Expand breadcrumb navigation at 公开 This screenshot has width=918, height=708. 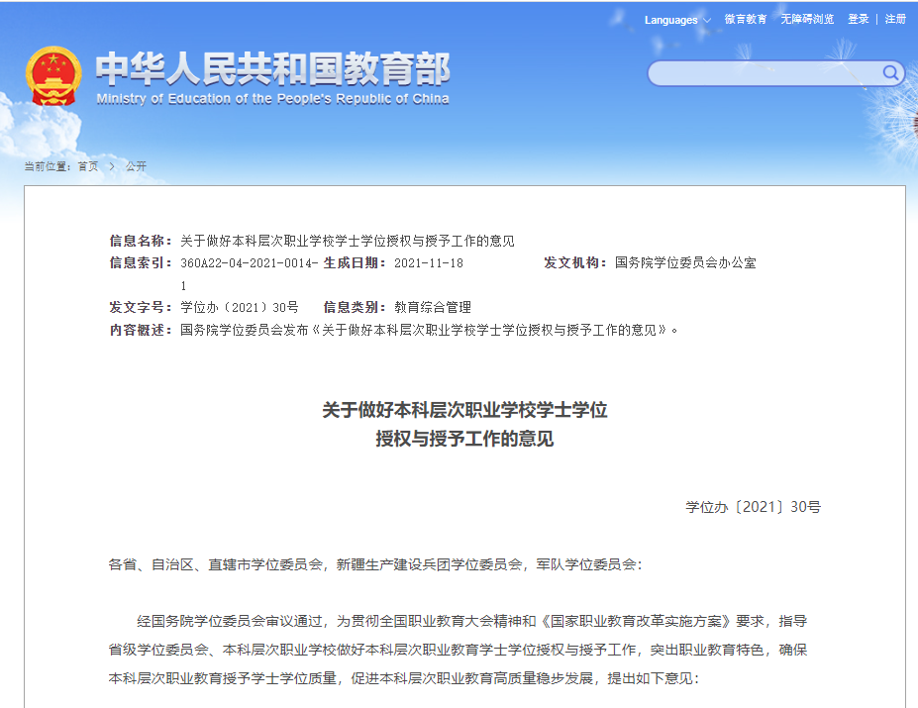(x=135, y=166)
